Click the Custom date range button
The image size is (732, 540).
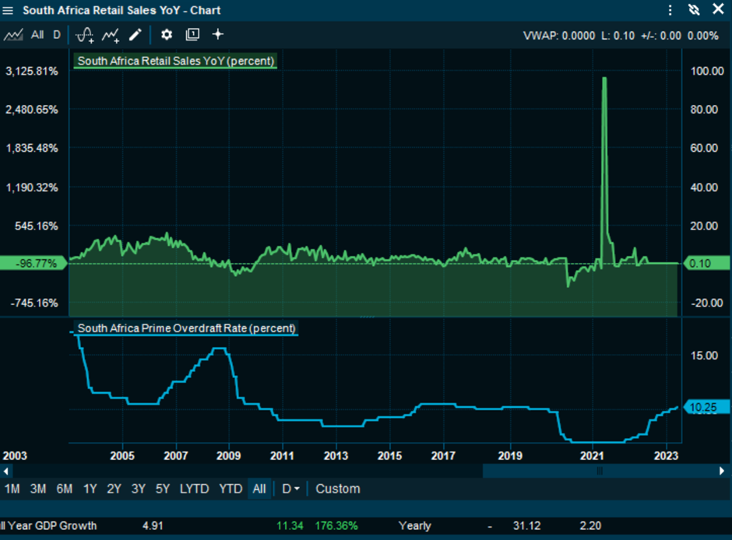click(337, 489)
